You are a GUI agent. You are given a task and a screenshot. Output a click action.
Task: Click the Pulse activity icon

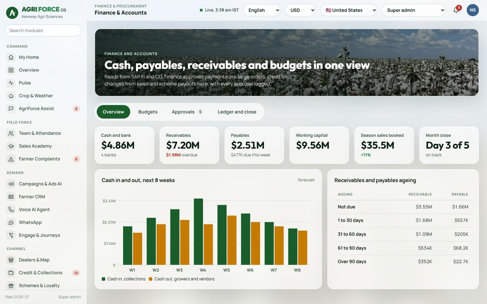[11, 83]
